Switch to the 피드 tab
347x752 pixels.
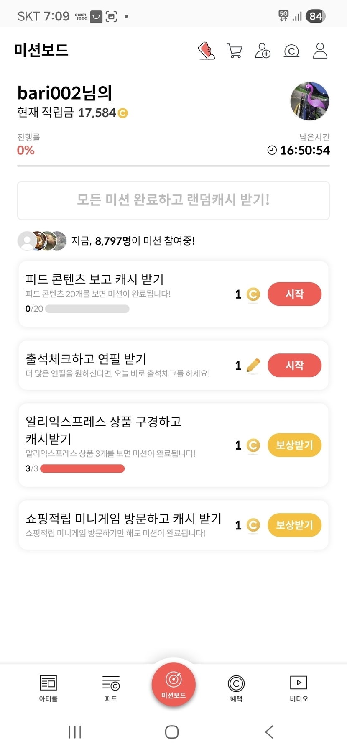[111, 688]
